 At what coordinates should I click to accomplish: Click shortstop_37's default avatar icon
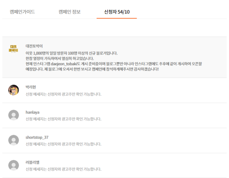coord(14,140)
